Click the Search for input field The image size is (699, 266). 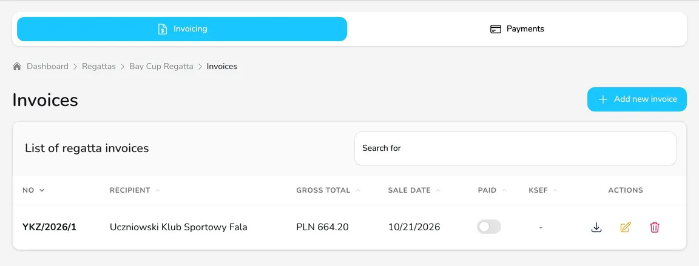(515, 148)
